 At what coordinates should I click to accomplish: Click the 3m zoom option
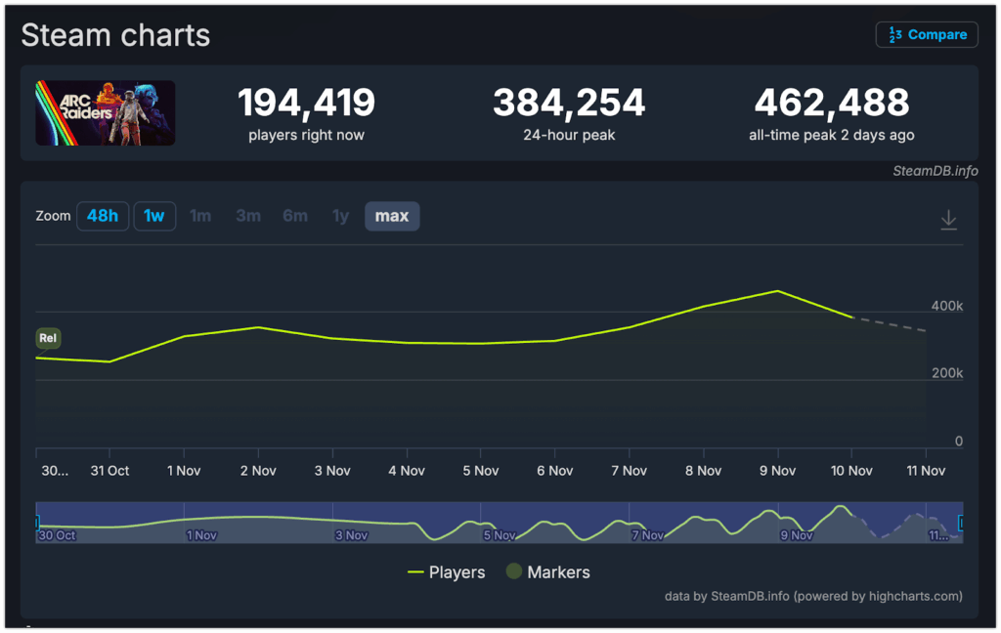tap(248, 216)
